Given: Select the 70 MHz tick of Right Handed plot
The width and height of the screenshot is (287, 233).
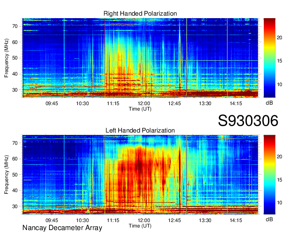Looking at the screenshot, I should [15, 26].
